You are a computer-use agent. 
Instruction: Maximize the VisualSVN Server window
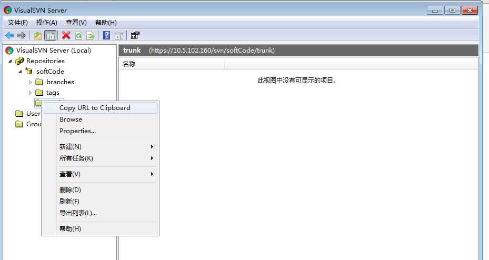point(452,11)
